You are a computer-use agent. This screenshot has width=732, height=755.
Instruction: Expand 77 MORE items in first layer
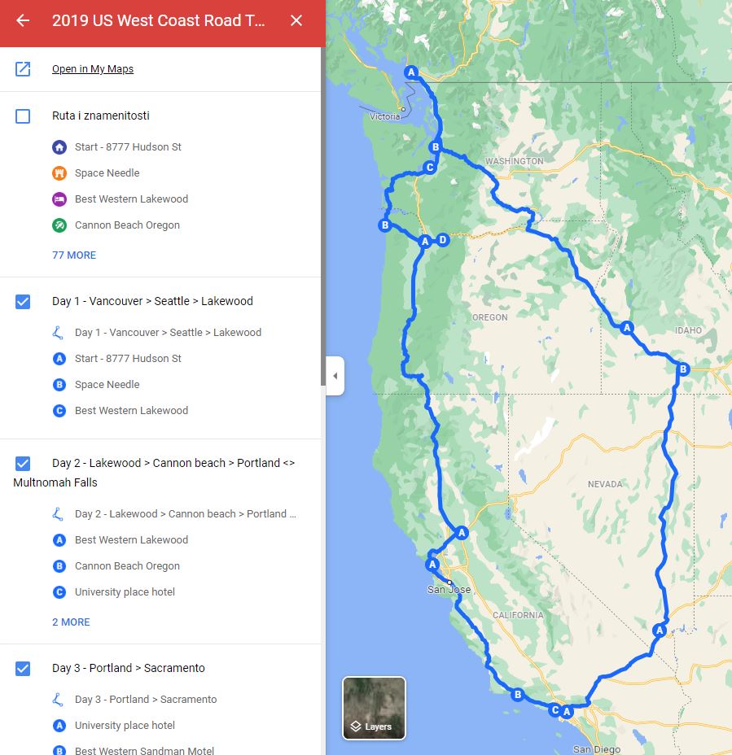(x=74, y=255)
